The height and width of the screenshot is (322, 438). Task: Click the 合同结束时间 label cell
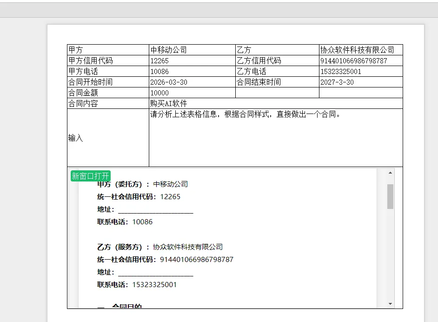(x=278, y=82)
